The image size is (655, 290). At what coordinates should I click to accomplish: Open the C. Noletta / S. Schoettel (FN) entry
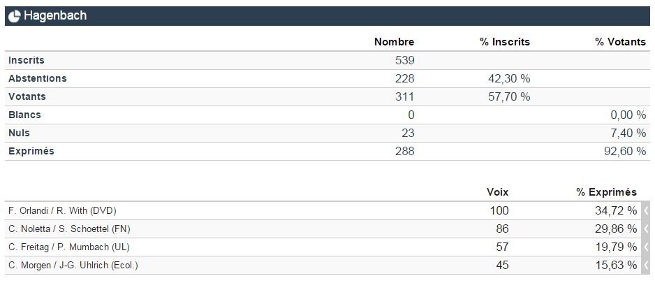(x=69, y=229)
